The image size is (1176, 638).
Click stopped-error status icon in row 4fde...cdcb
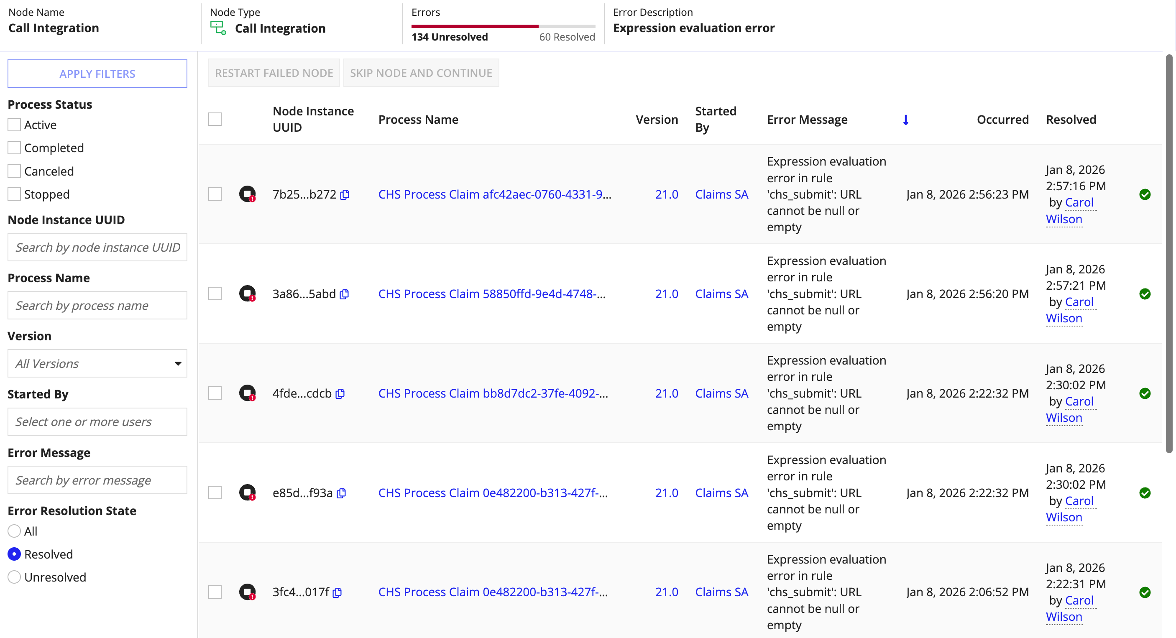[248, 393]
